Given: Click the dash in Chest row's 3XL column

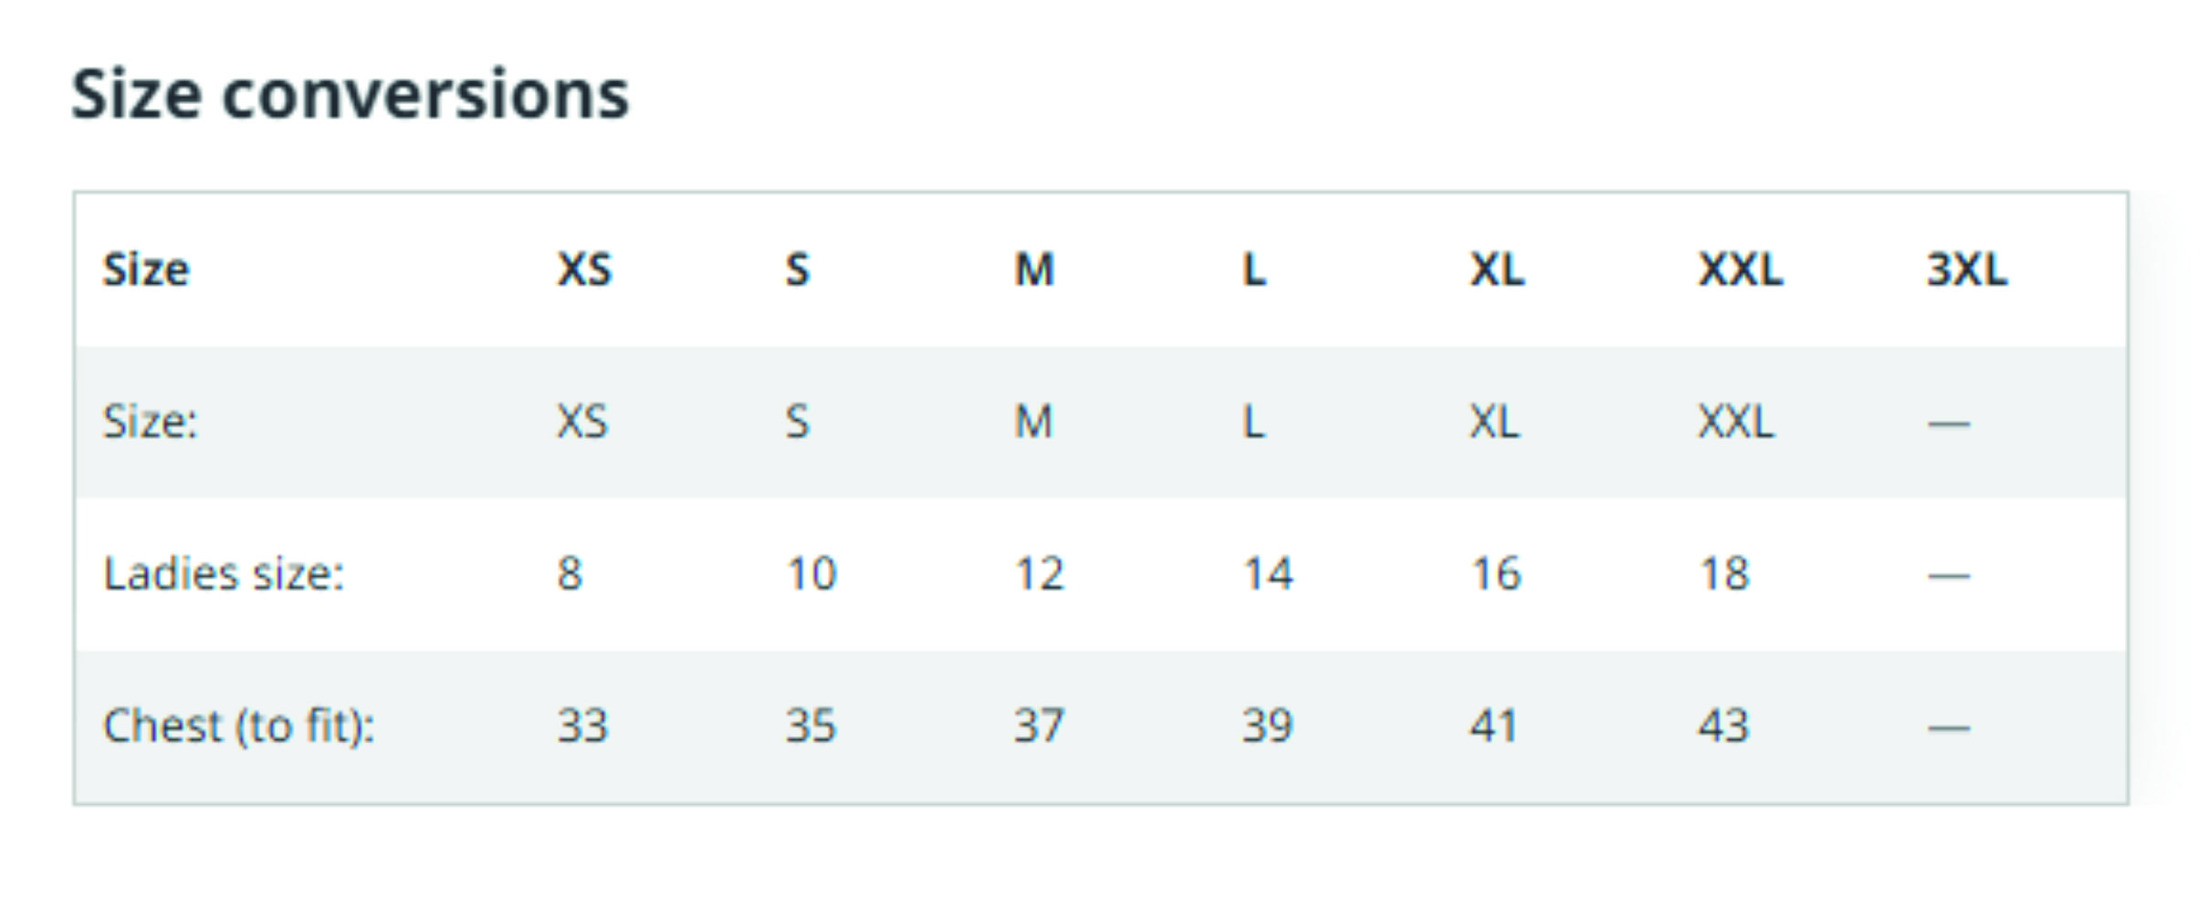Looking at the screenshot, I should tap(1948, 728).
